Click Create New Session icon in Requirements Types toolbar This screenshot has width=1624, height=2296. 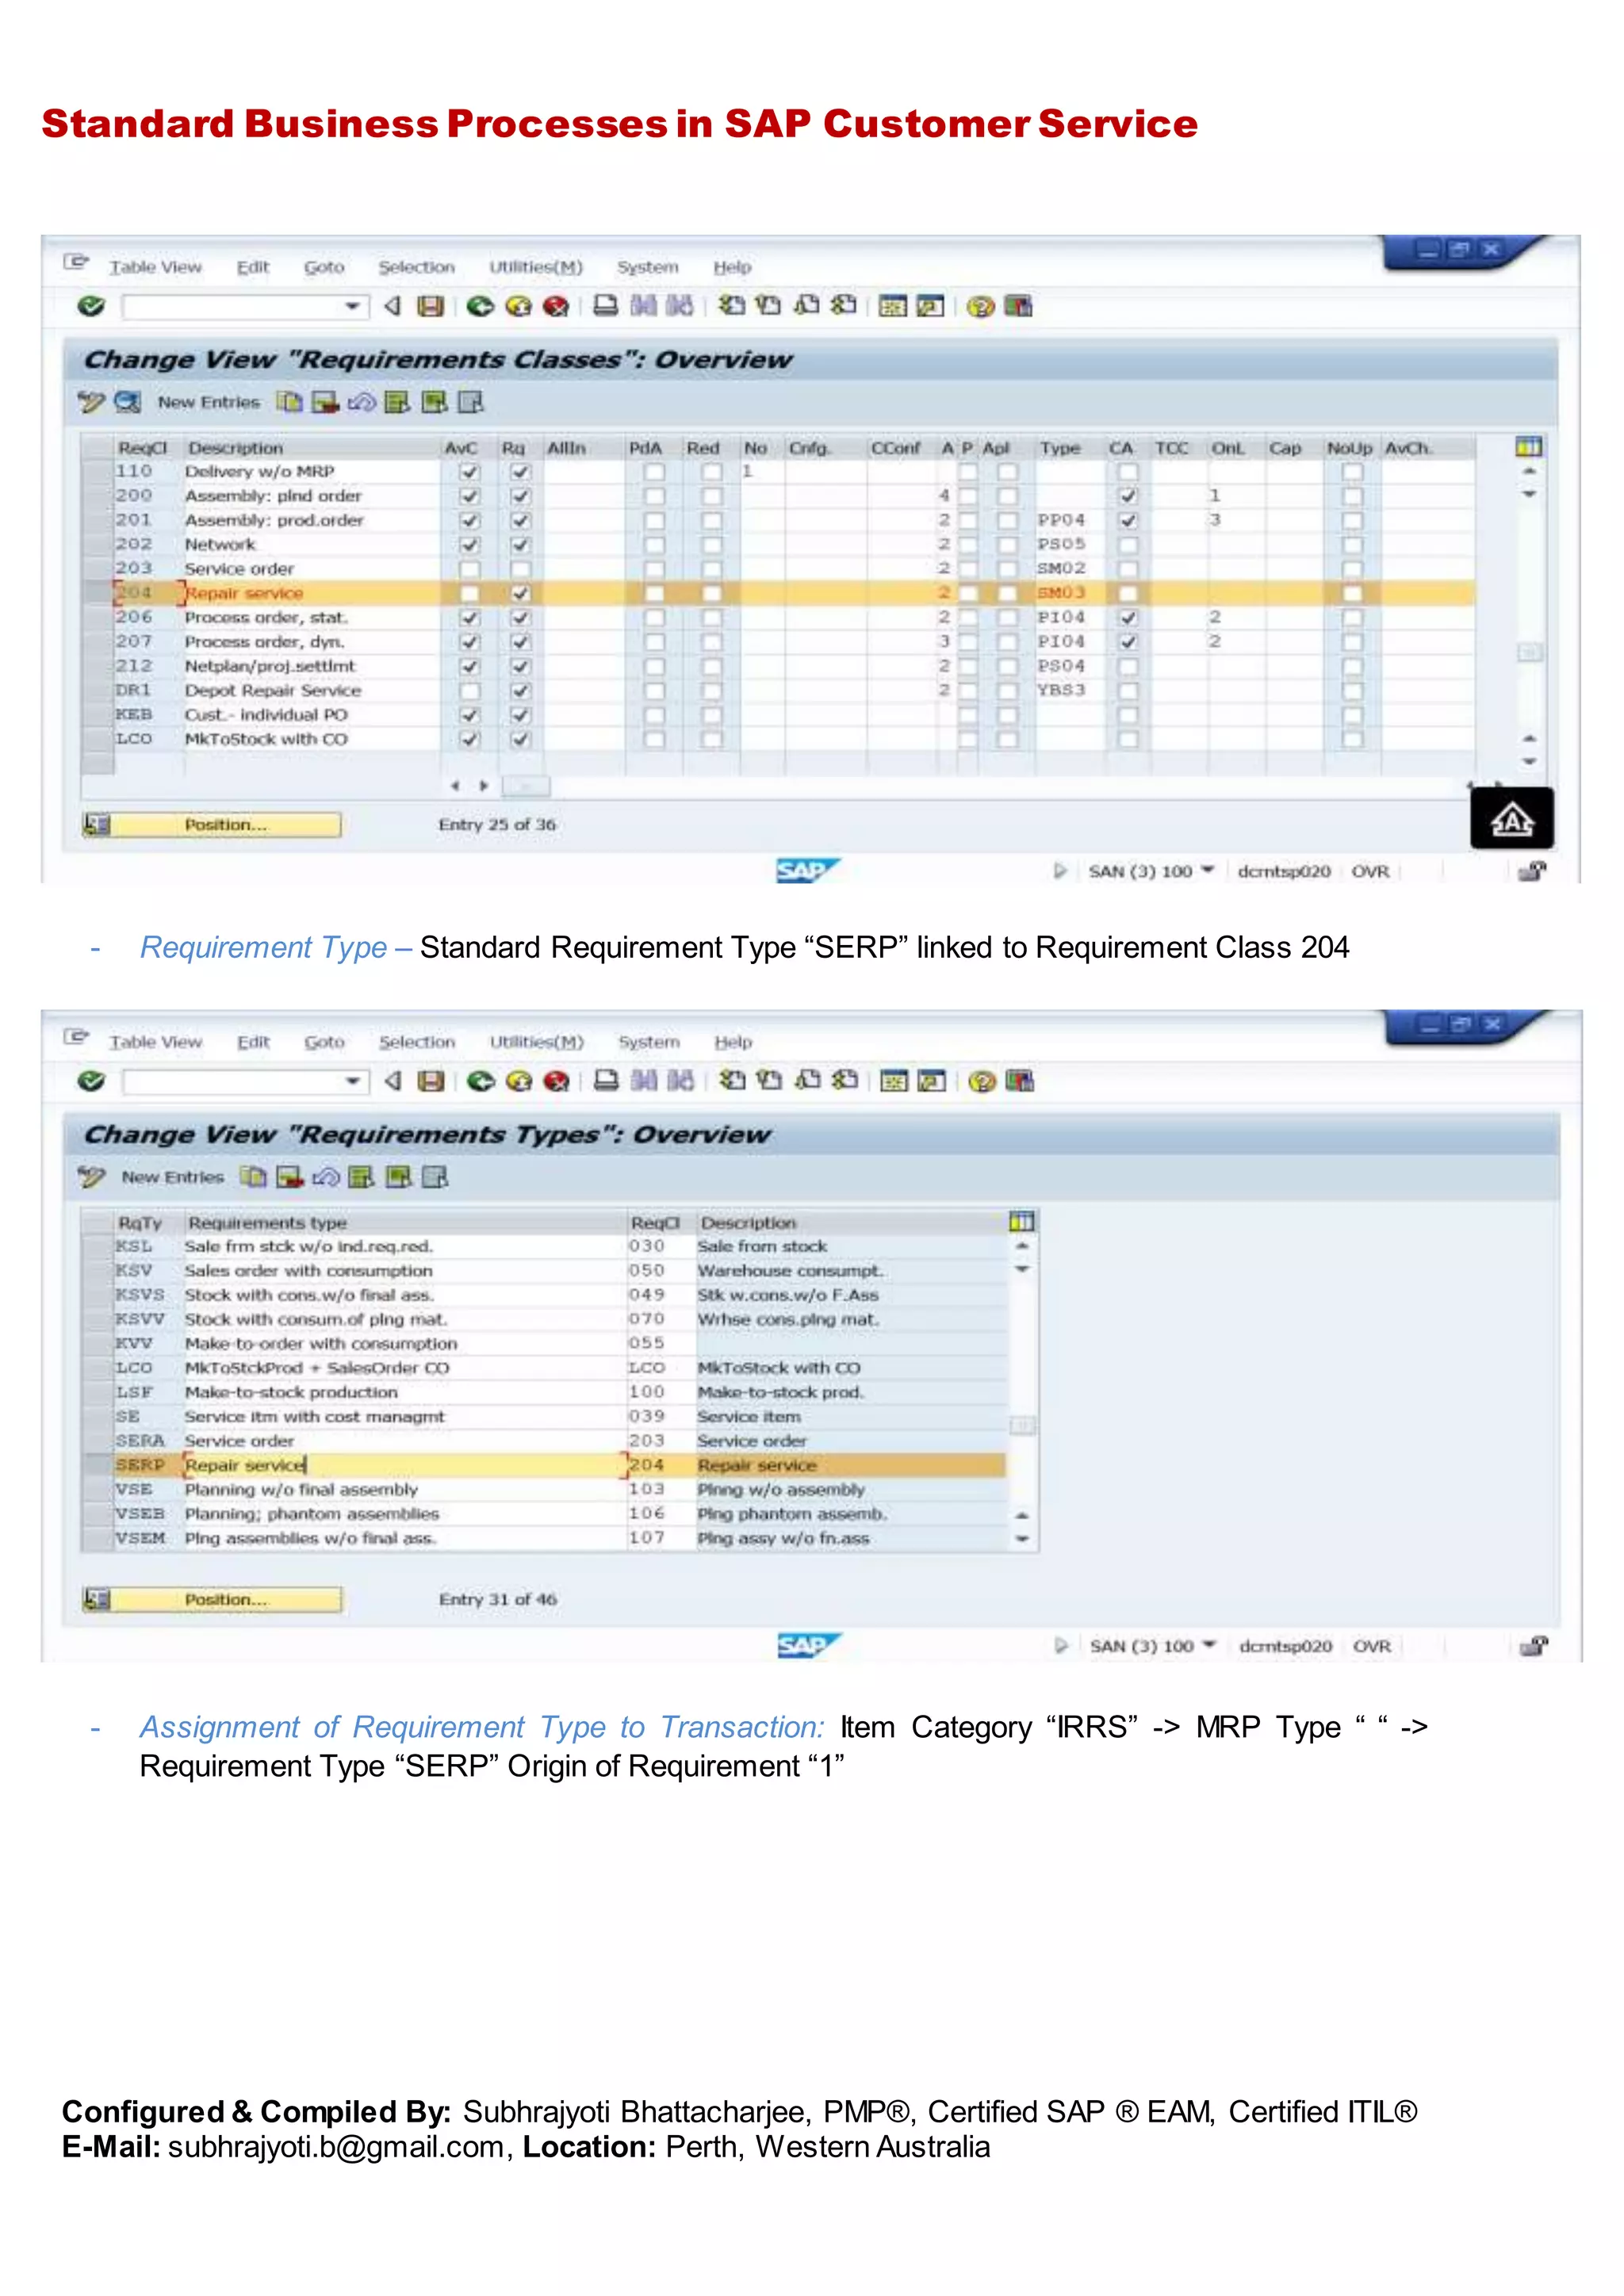pos(893,1081)
